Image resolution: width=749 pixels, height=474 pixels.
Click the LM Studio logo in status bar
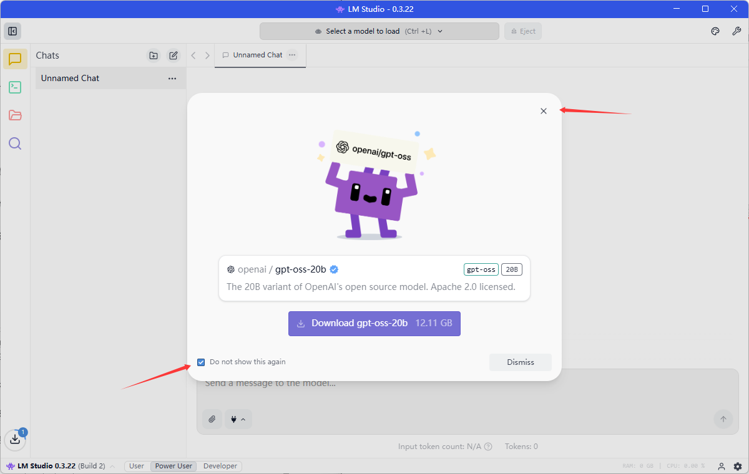(10, 466)
